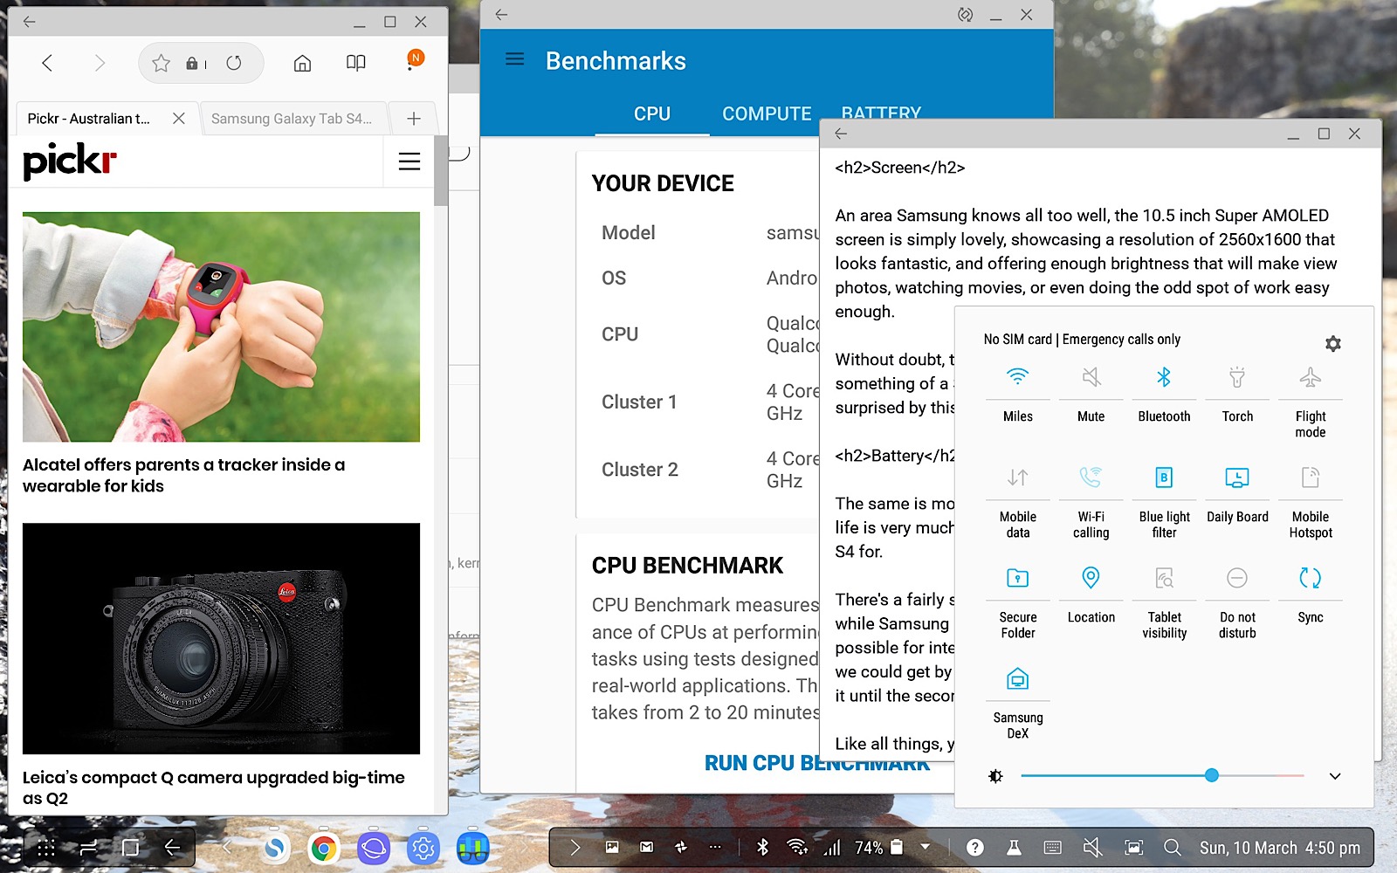This screenshot has height=873, width=1397.
Task: Expand the notification area with right chevron
Action: coord(574,847)
